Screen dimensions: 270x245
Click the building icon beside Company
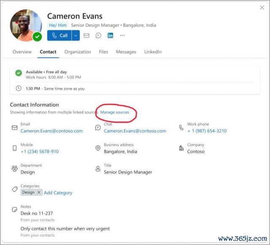click(181, 148)
